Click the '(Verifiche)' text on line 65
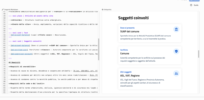204x100 pixels. point(34,50)
